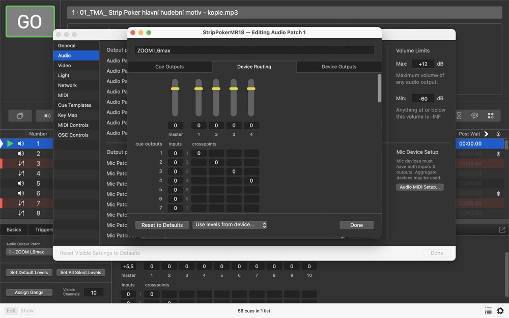
Task: Click Reset to Defaults button
Action: pyautogui.click(x=162, y=225)
